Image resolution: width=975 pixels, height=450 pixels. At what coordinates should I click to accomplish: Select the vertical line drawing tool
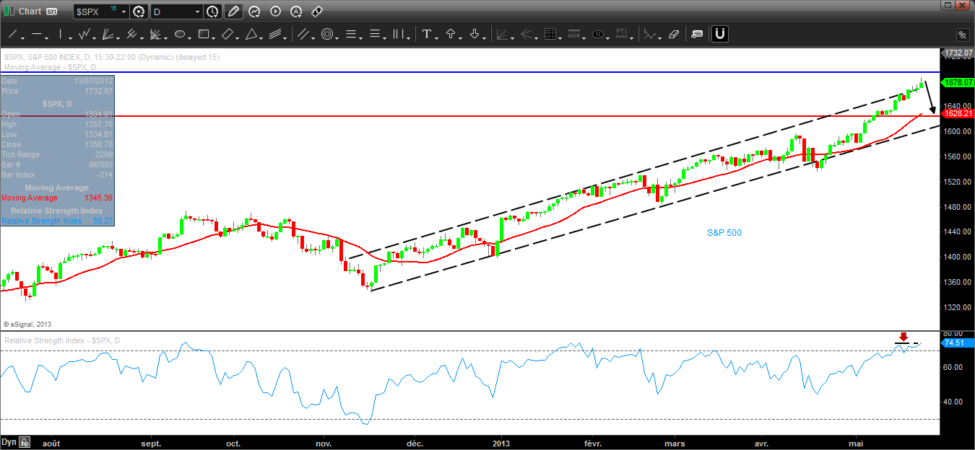[x=61, y=34]
